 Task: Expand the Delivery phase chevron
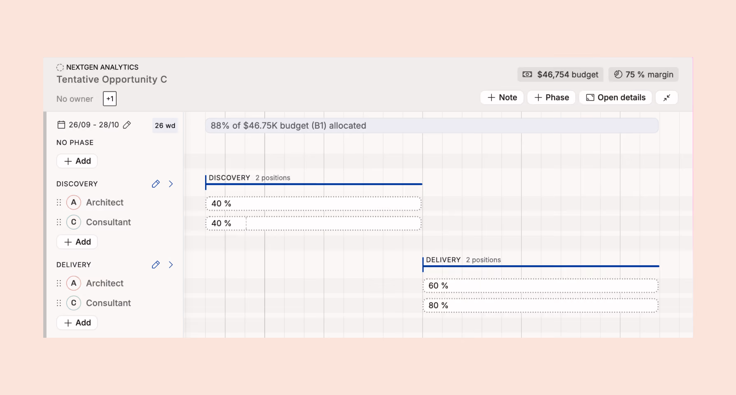tap(171, 264)
